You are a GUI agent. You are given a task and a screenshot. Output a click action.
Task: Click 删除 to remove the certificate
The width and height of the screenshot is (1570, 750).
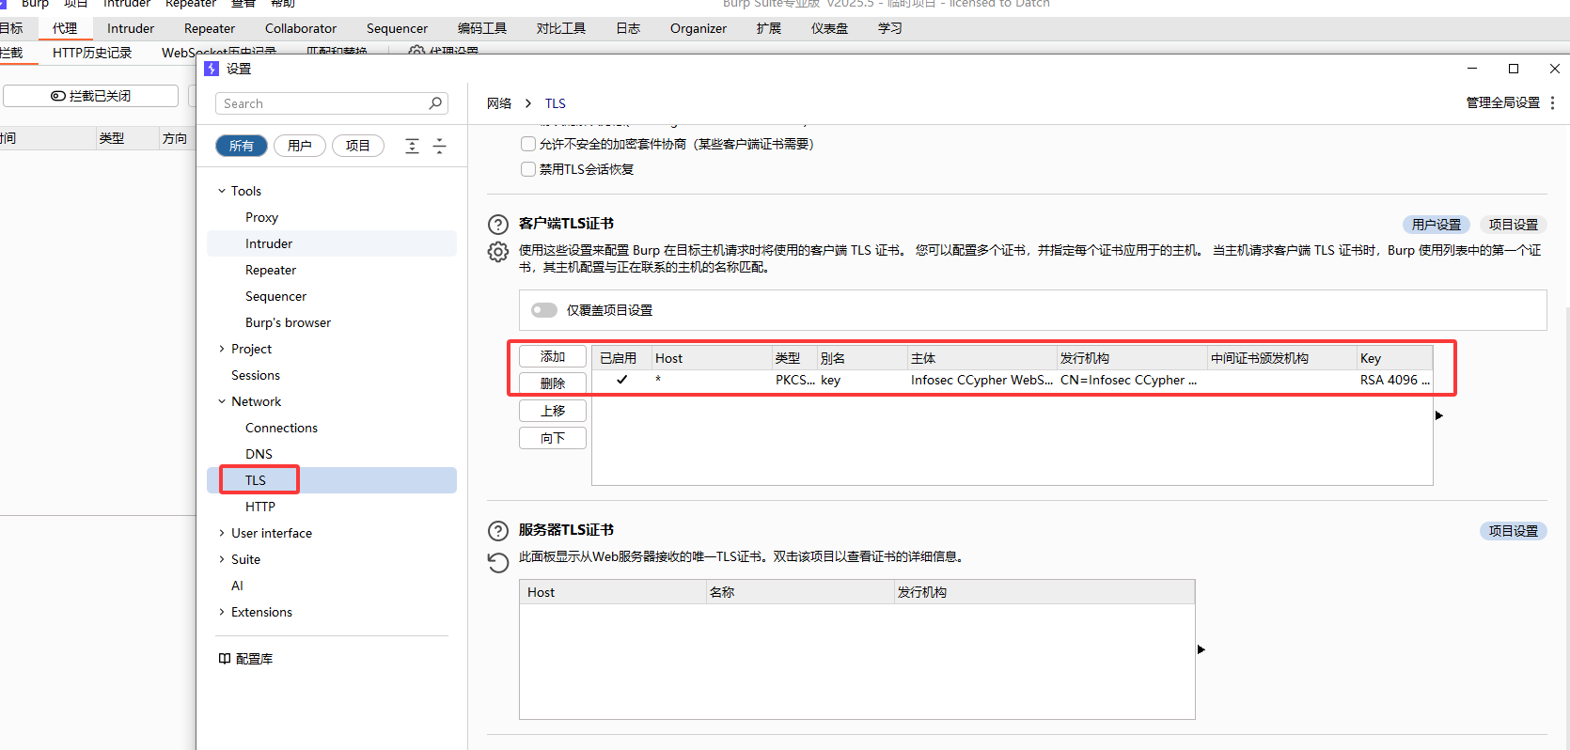(553, 383)
